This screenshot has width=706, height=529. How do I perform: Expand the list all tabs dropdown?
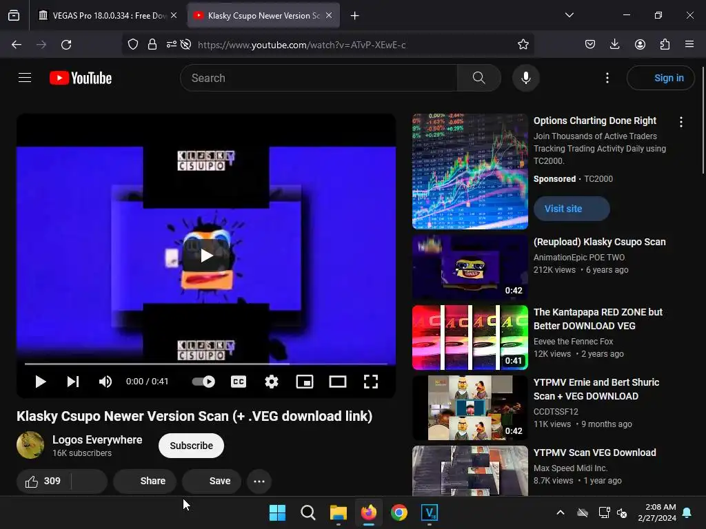coord(569,15)
